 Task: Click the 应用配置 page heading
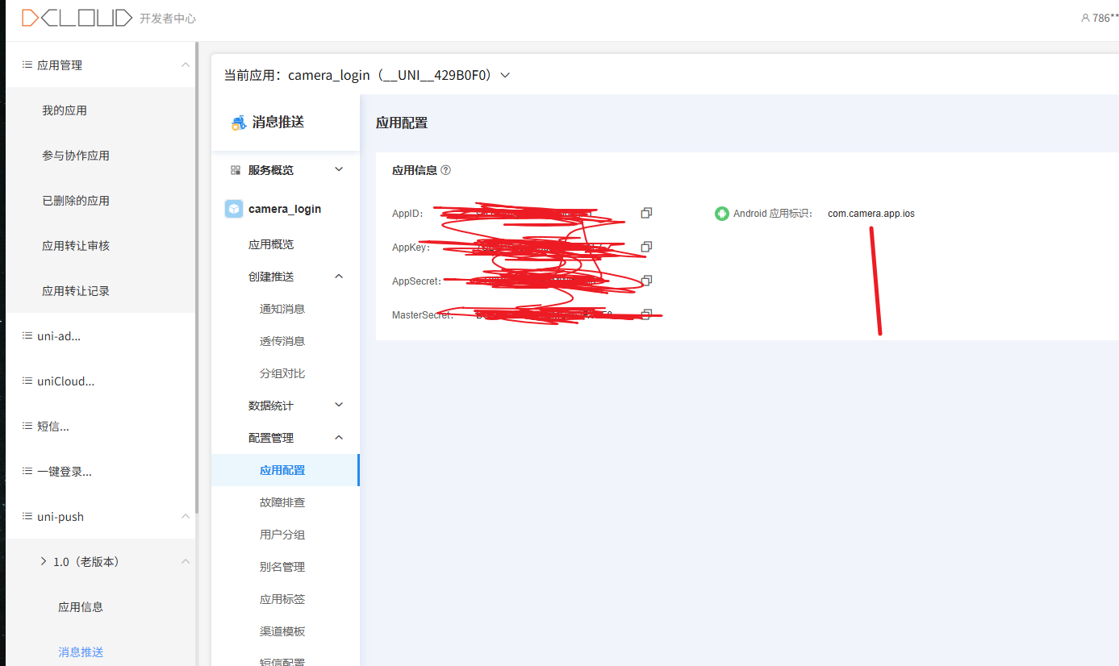402,123
